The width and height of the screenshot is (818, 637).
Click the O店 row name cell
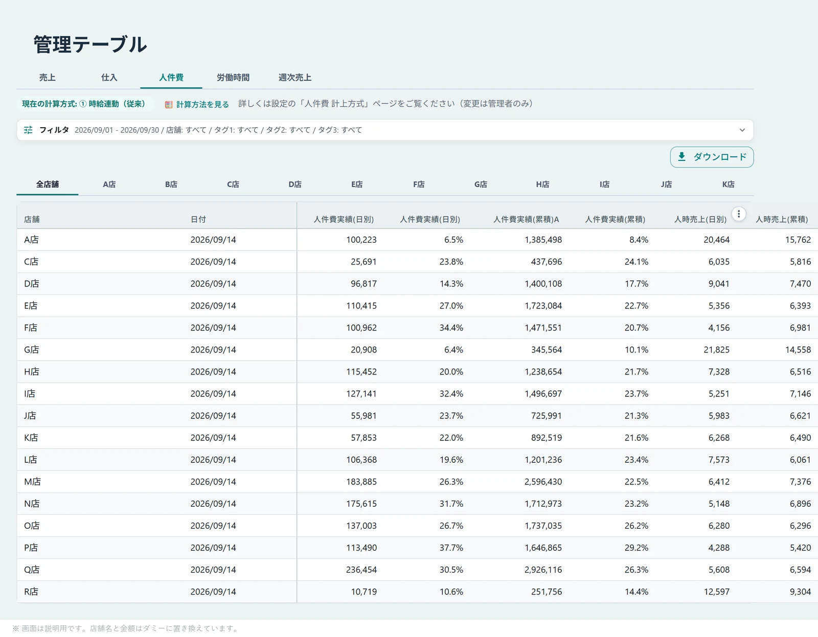(x=32, y=525)
